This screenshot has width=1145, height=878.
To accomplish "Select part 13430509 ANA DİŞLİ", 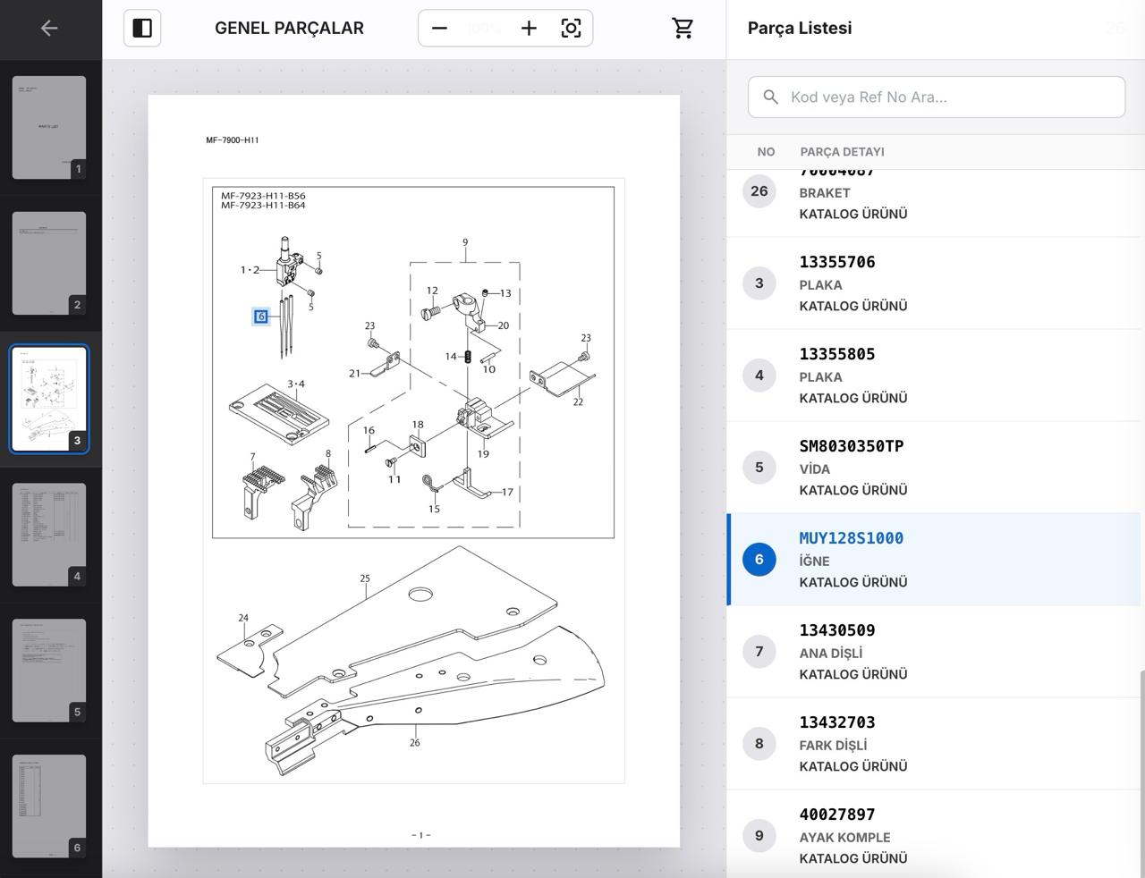I will point(933,652).
